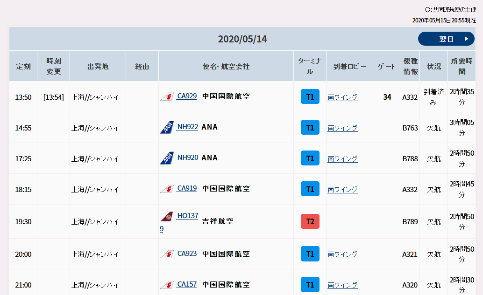Click the 状況 column header
The height and width of the screenshot is (295, 483).
(x=433, y=66)
